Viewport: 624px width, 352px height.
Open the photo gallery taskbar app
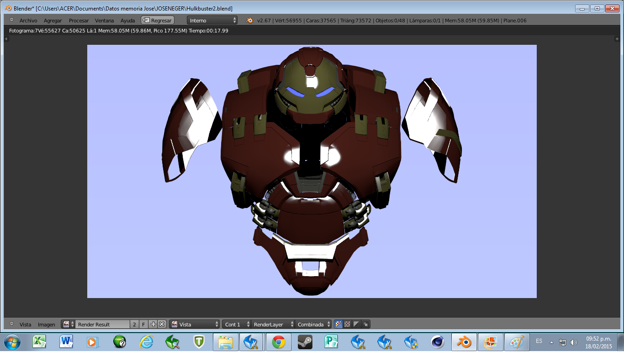[x=491, y=342]
